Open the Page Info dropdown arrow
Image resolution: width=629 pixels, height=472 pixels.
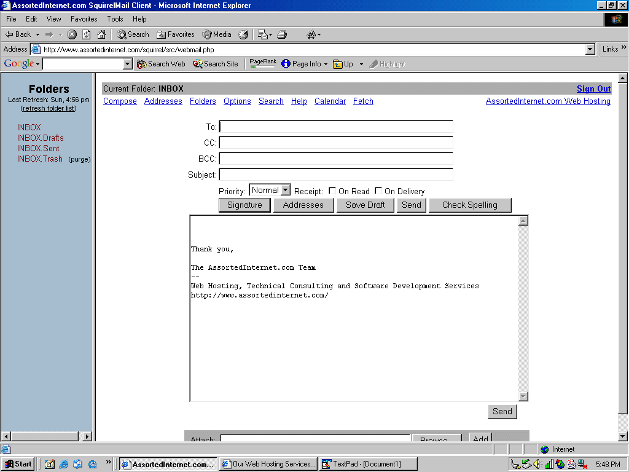tap(326, 64)
